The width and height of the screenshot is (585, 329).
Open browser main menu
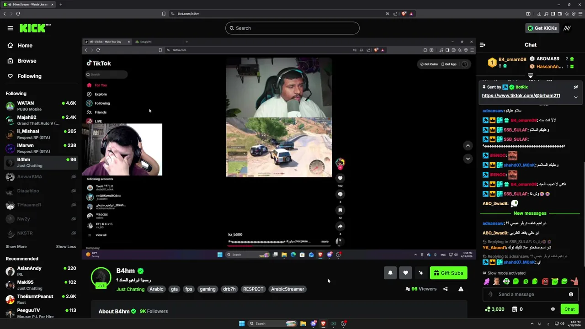click(580, 14)
